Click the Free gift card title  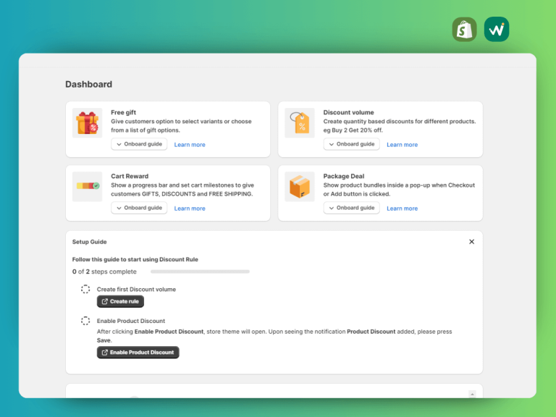point(123,112)
